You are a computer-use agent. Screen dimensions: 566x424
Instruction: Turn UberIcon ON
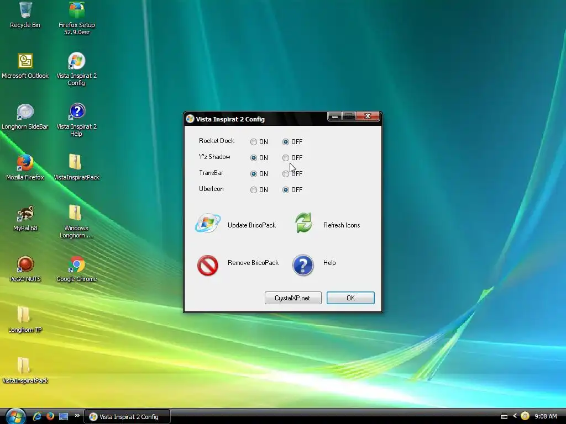254,190
